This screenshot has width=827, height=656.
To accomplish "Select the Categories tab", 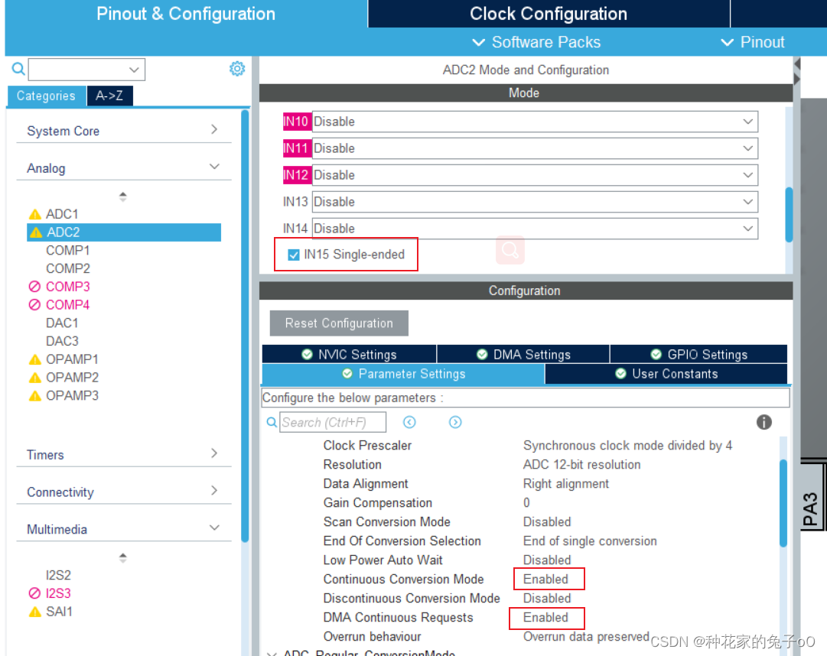I will pos(46,96).
